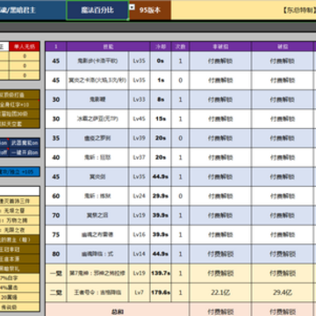Select the 鬼斩：炼狱 skill cell

[x=97, y=196]
